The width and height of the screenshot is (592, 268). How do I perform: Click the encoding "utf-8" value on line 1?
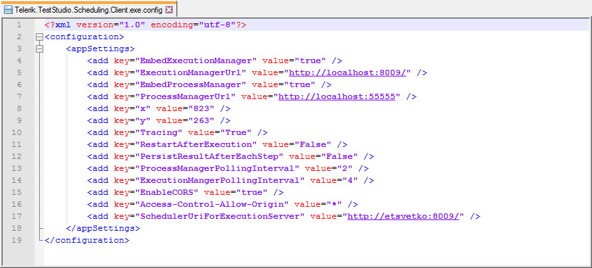217,25
